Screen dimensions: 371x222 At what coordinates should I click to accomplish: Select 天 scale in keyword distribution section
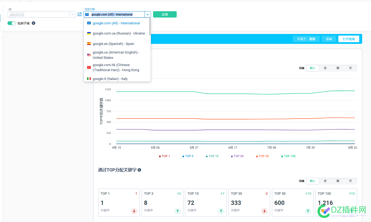click(x=350, y=181)
